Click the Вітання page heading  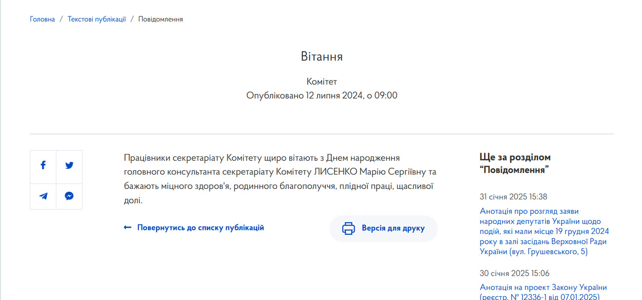click(x=321, y=57)
